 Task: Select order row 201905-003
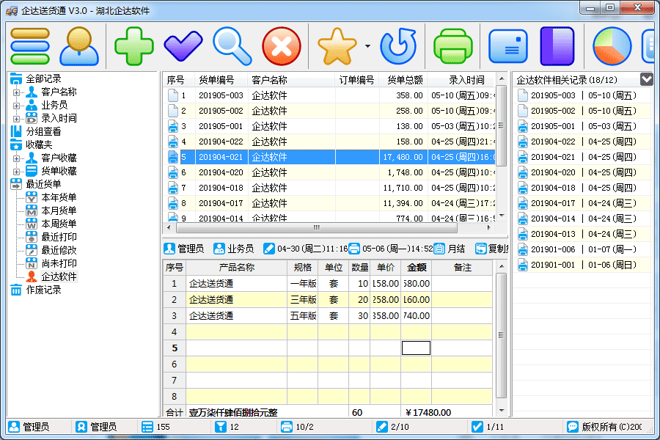[329, 95]
